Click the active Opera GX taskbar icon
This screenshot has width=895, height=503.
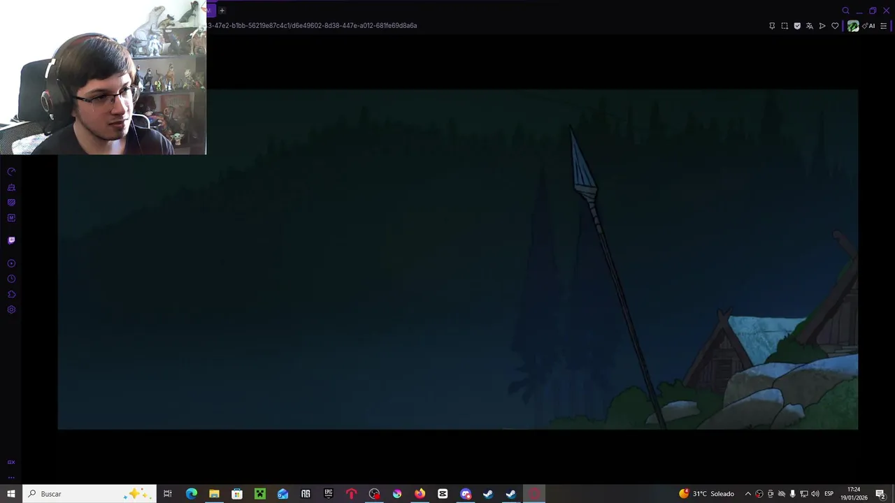point(534,494)
